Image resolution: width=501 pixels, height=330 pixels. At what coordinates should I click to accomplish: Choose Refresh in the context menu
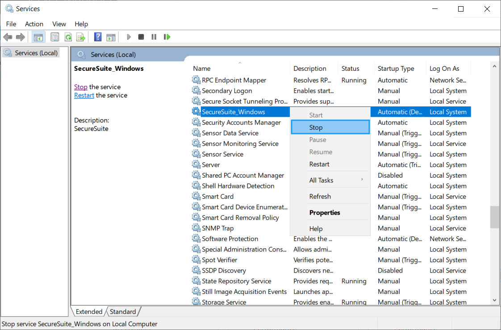tap(330, 196)
